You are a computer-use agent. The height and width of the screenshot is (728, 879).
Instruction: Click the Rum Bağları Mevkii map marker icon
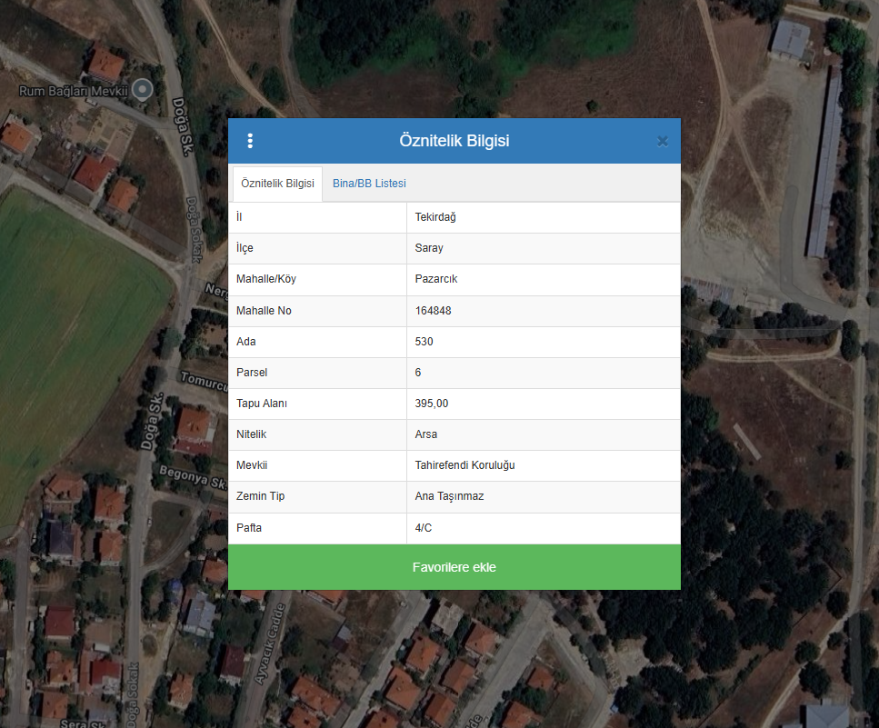pyautogui.click(x=142, y=89)
